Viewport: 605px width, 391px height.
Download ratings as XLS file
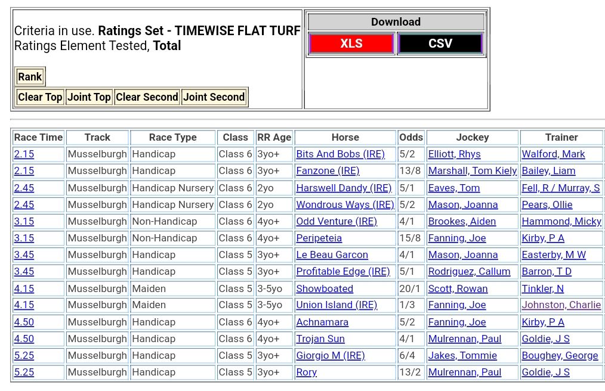coord(351,44)
